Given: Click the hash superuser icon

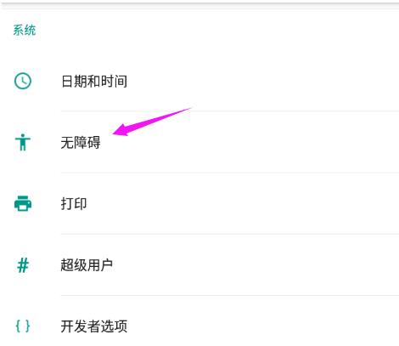Looking at the screenshot, I should pyautogui.click(x=23, y=265).
